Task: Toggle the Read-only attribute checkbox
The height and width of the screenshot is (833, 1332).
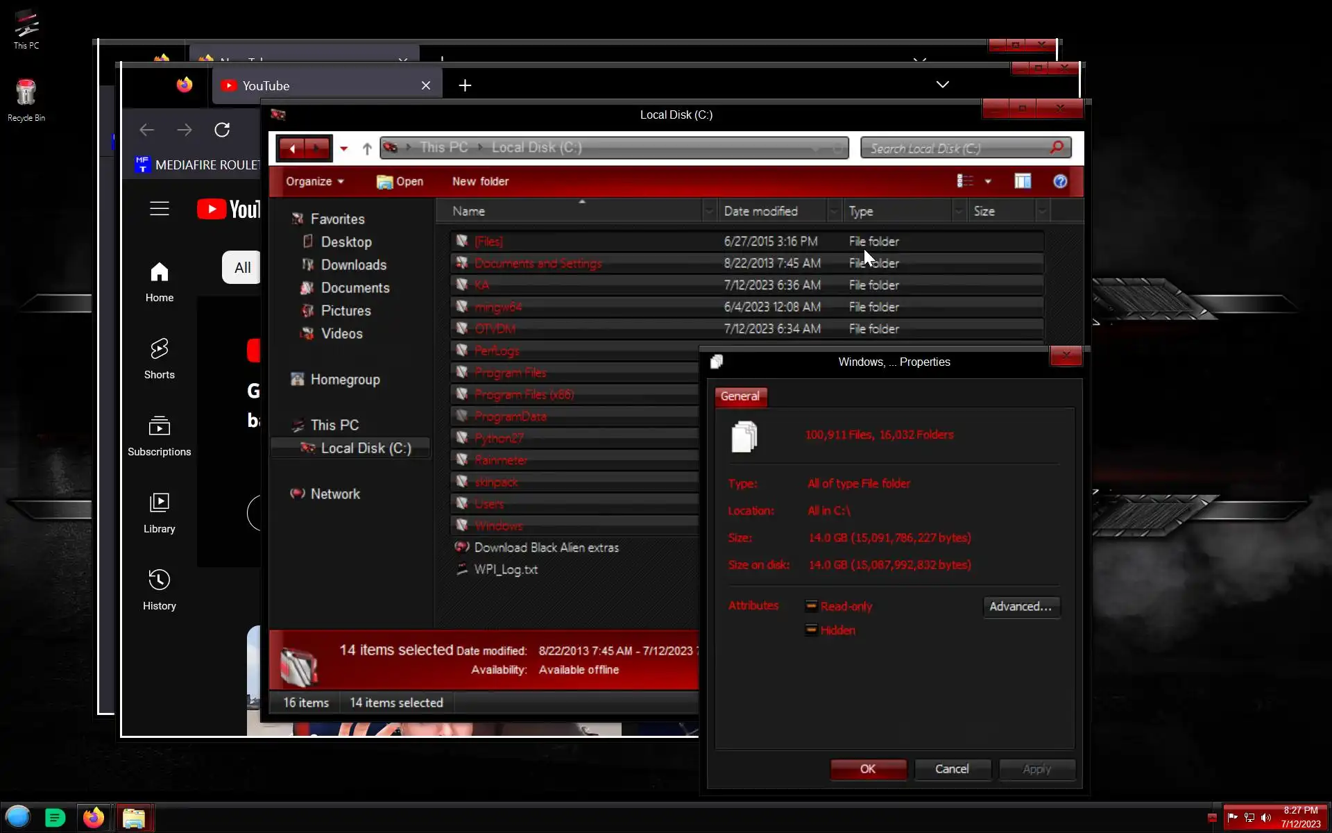Action: [x=811, y=606]
